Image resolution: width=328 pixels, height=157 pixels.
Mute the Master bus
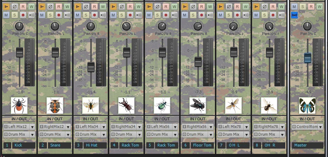tap(294, 6)
